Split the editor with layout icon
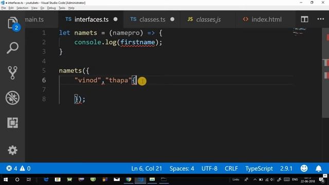This screenshot has height=185, width=329. (304, 20)
